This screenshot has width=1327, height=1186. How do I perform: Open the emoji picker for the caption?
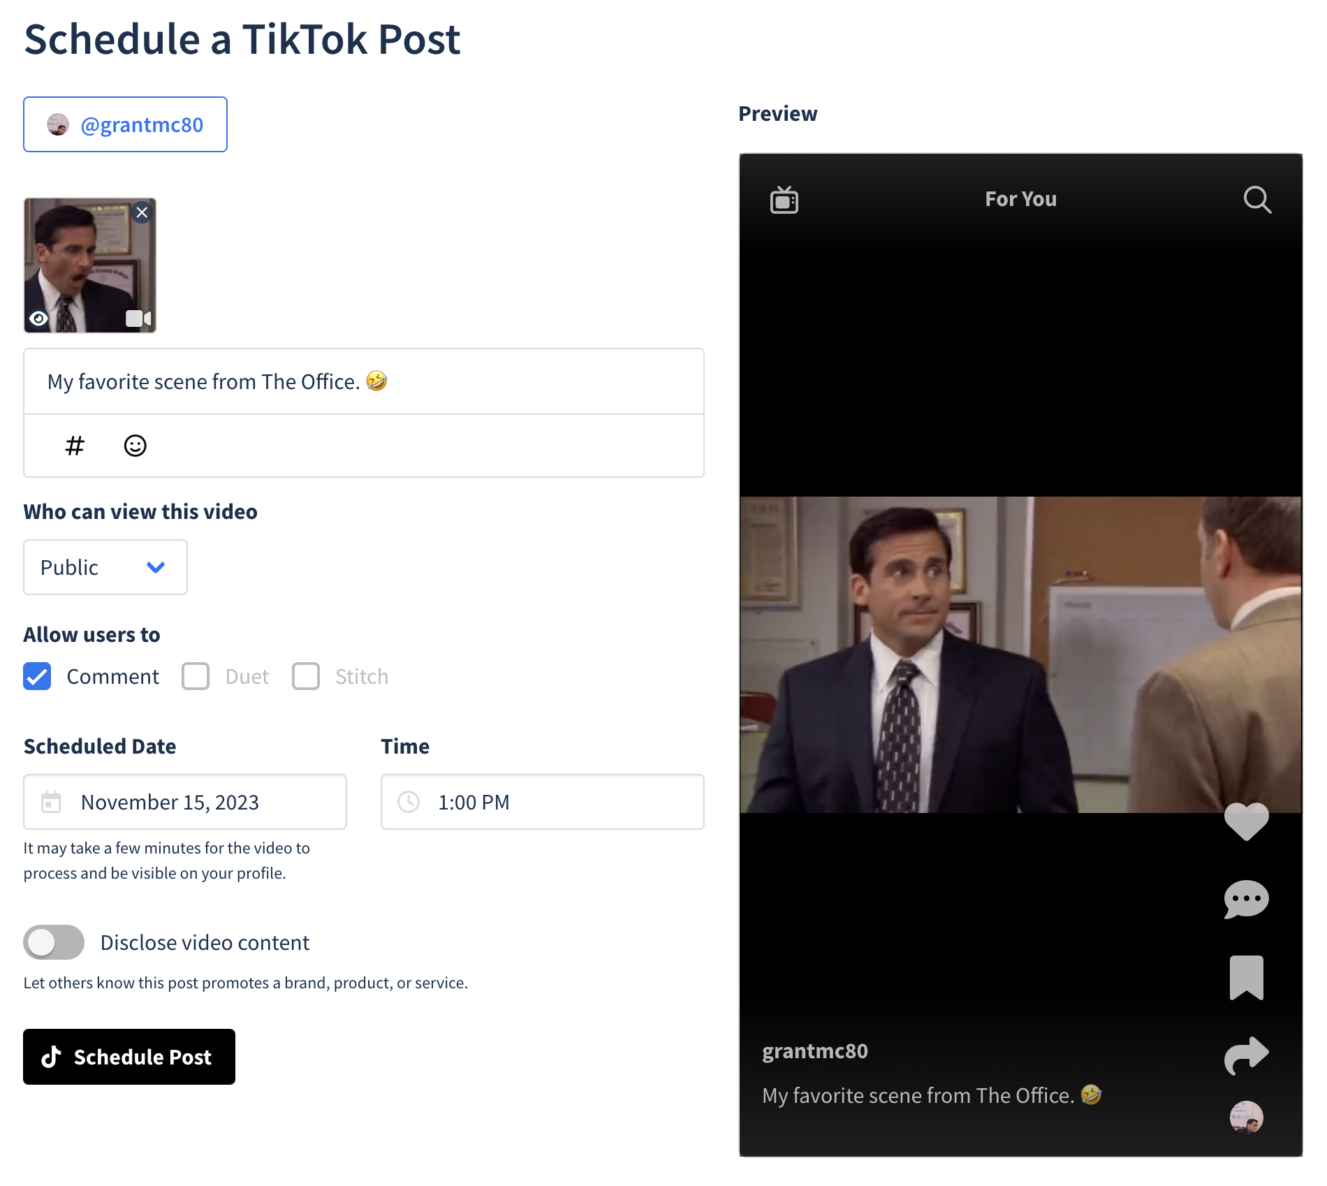[135, 446]
